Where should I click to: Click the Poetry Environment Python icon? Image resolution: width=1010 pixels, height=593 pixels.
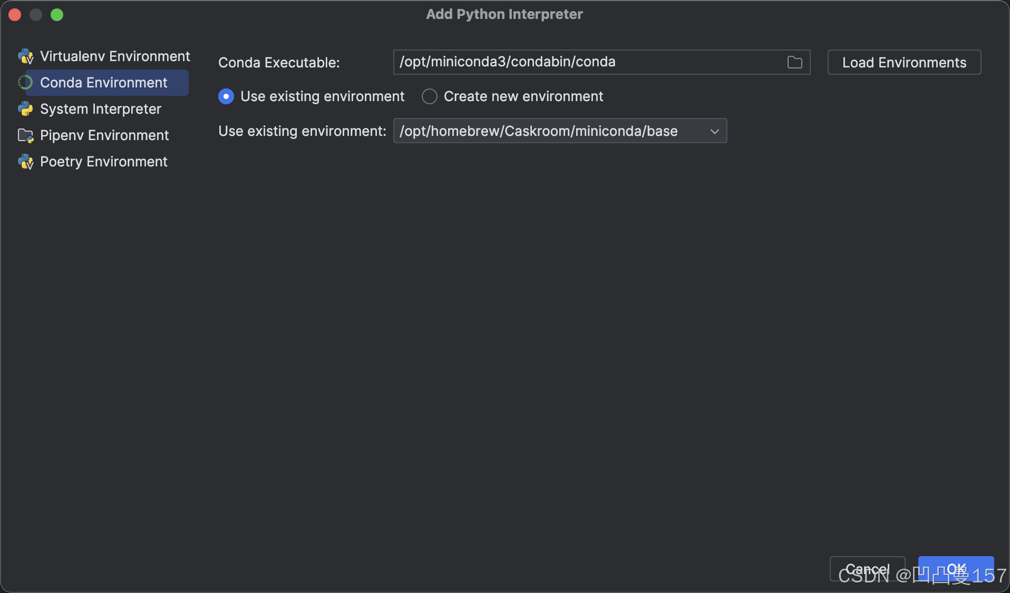[25, 162]
